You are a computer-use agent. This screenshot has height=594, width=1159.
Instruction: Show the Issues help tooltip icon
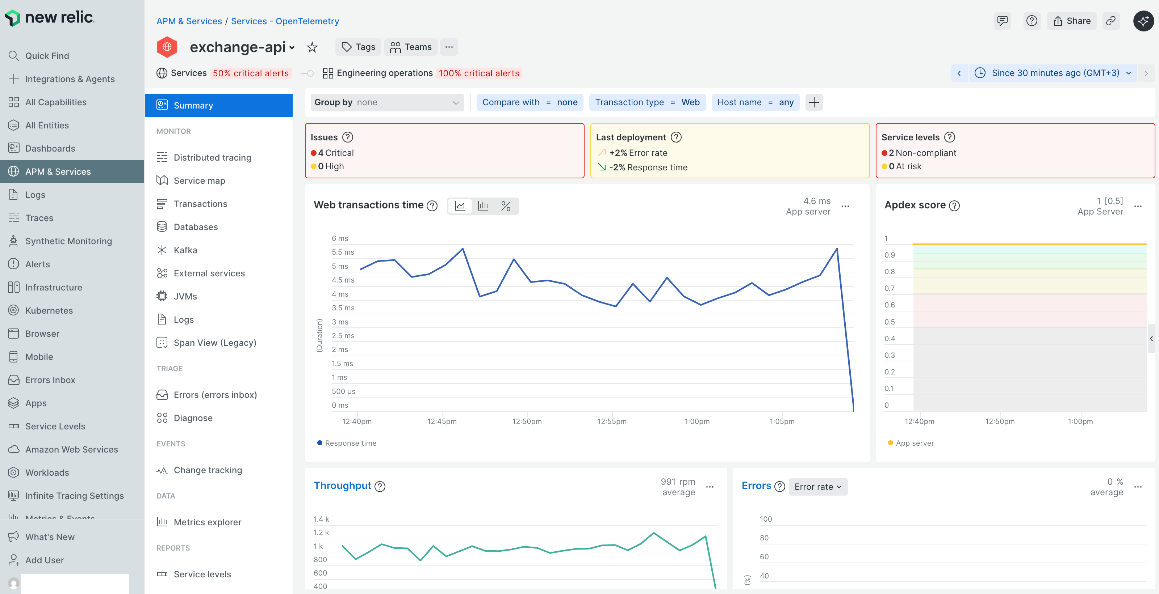[x=347, y=137]
